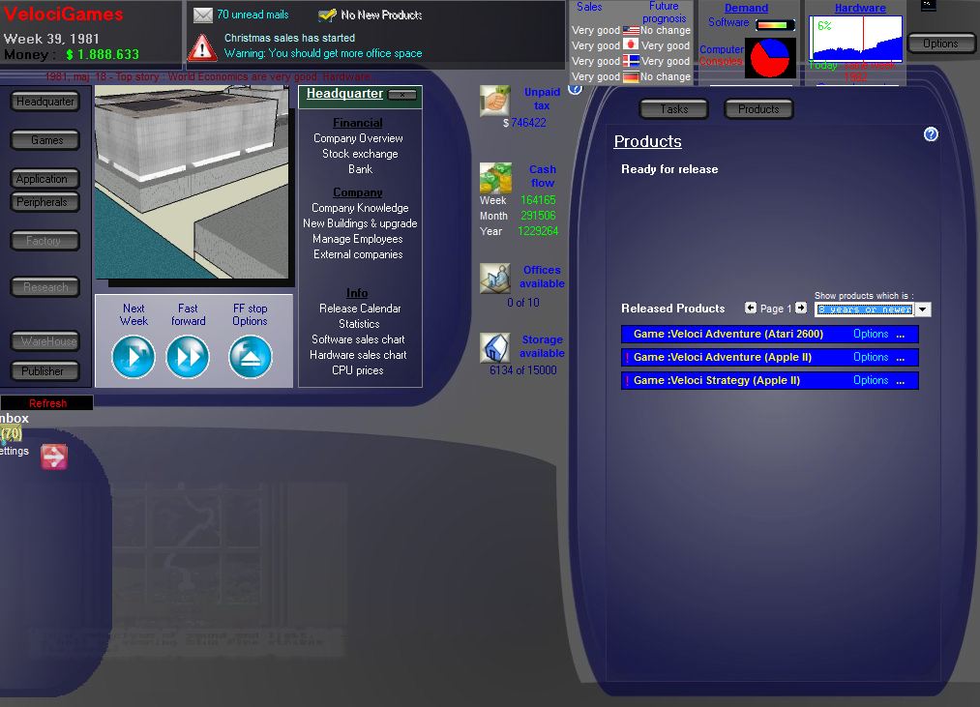Screen dimensions: 980x707
Task: Open the product age filter dropdown
Action: click(923, 309)
